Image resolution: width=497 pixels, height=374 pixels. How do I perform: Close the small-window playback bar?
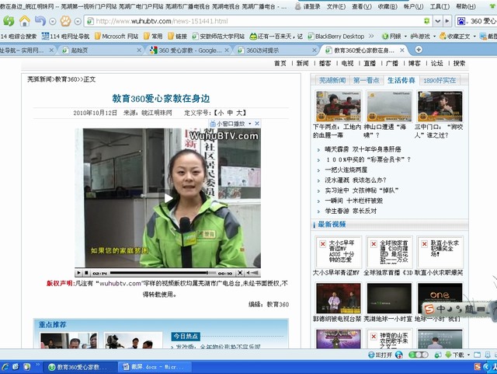coord(256,124)
